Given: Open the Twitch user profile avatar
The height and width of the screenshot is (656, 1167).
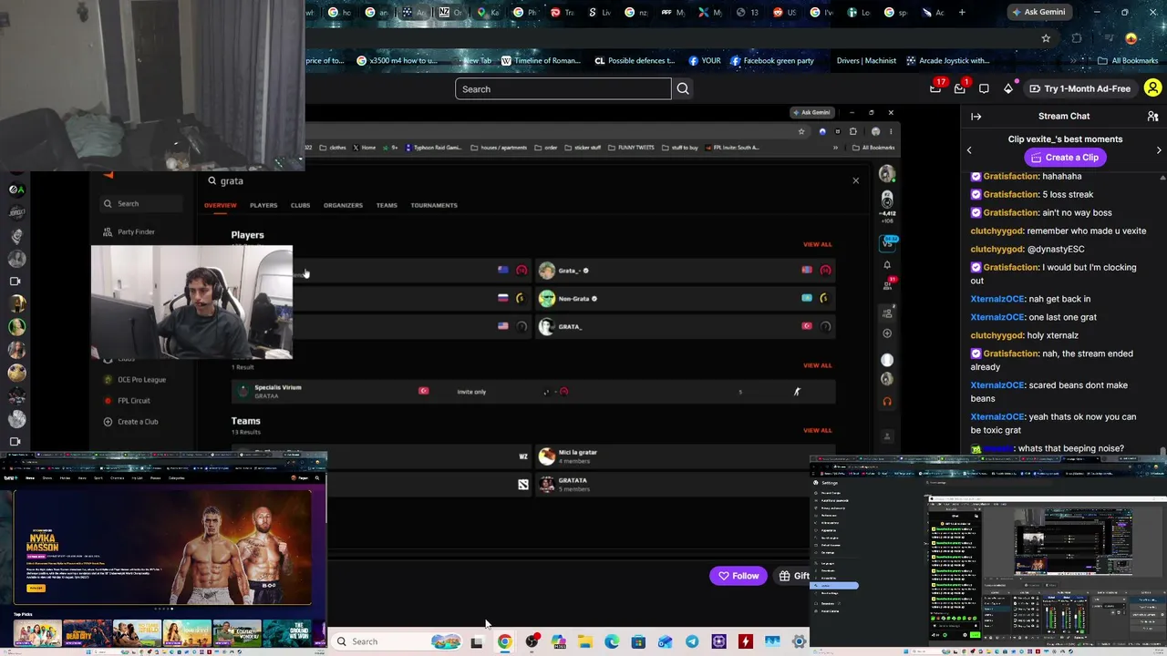Looking at the screenshot, I should pyautogui.click(x=1152, y=88).
